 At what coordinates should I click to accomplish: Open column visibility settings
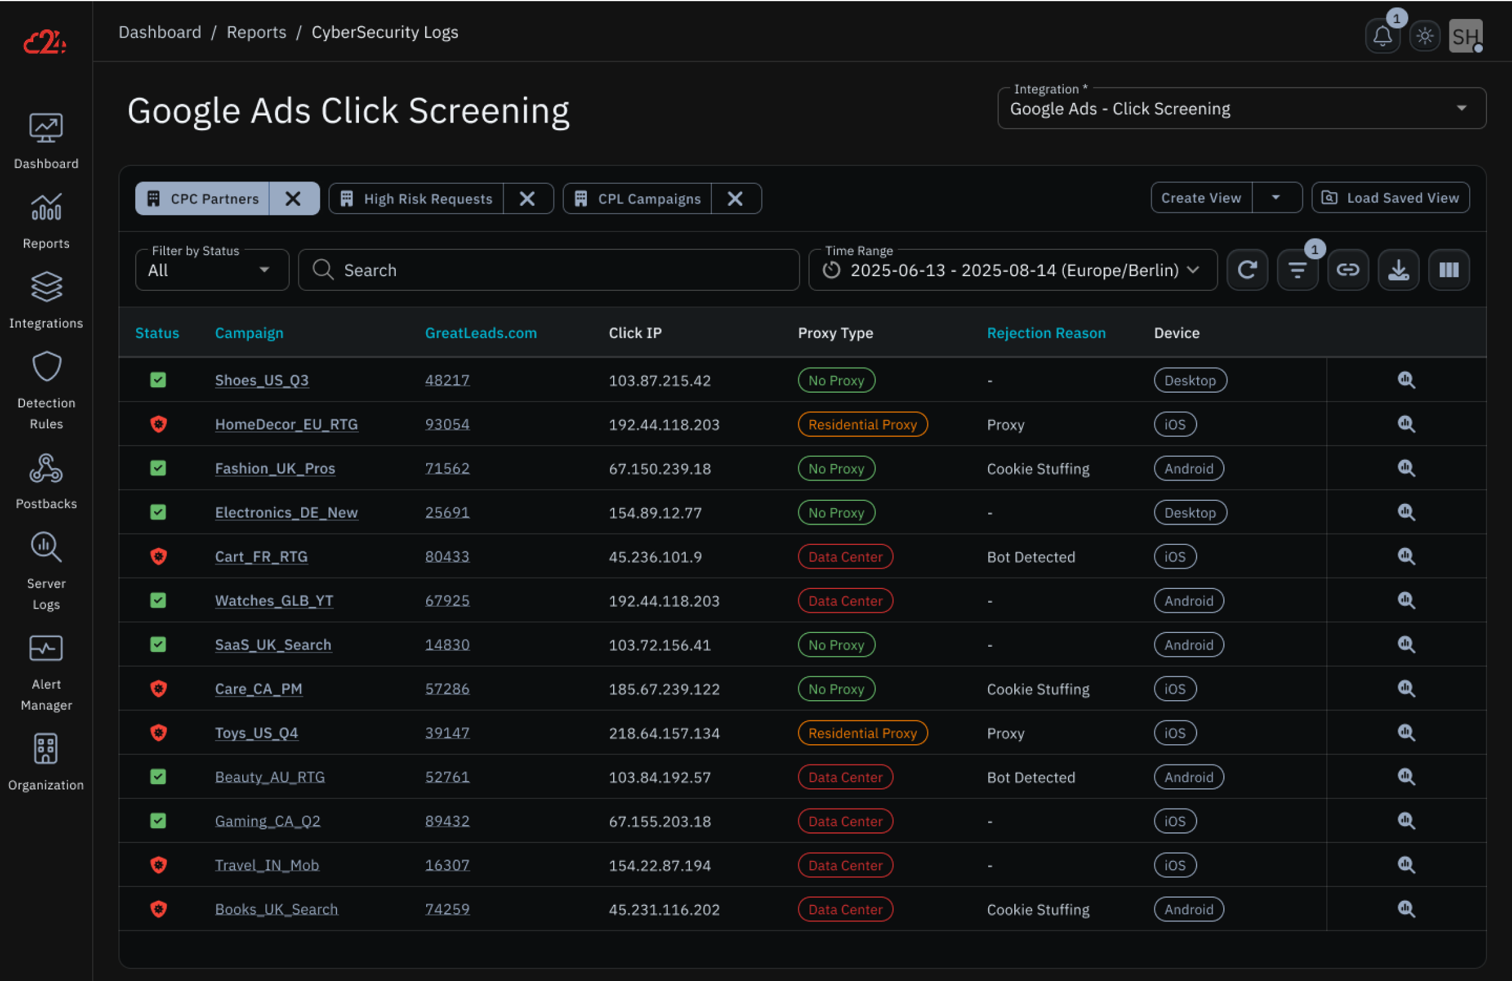(x=1448, y=269)
